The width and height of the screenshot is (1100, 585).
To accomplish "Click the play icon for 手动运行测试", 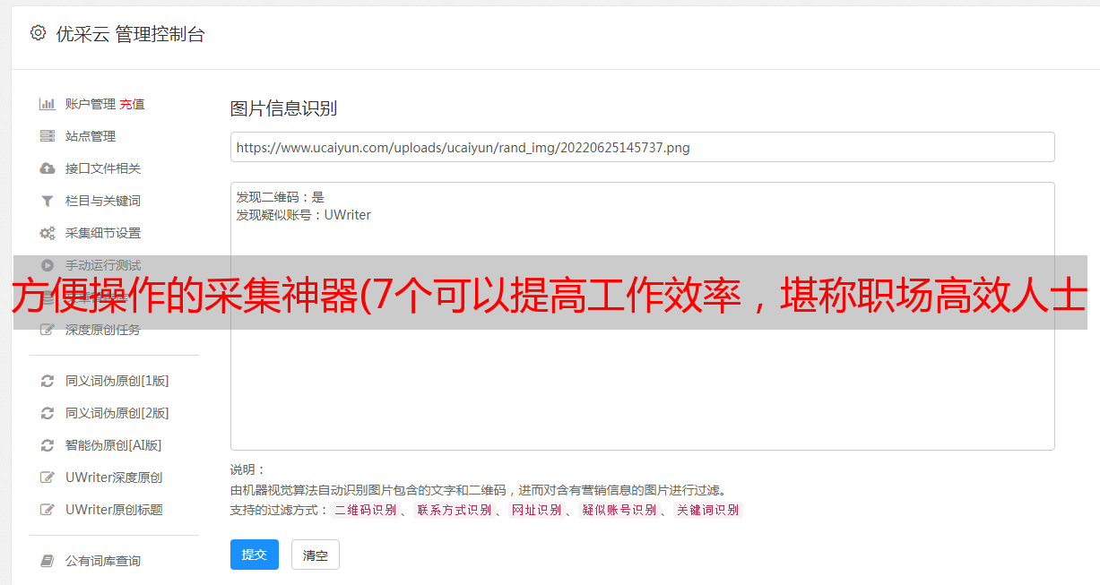I will click(x=47, y=265).
